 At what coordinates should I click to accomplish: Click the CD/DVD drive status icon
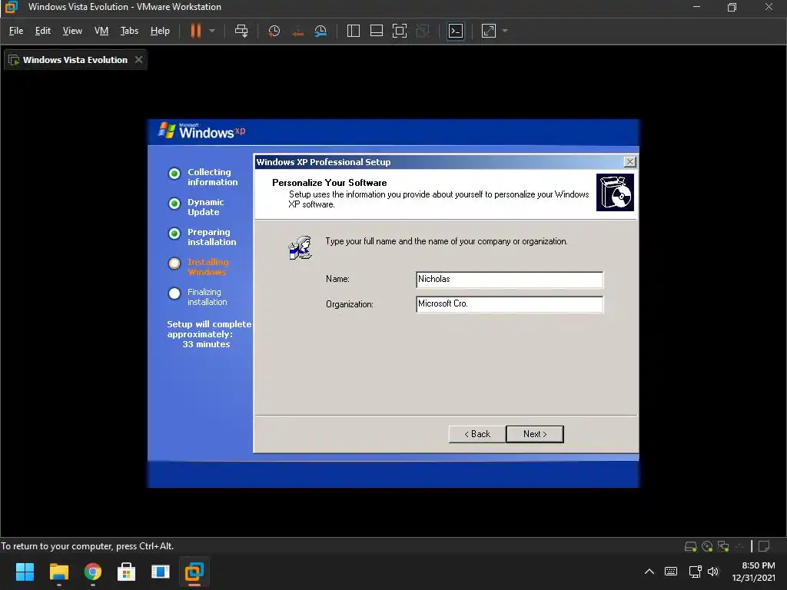[707, 546]
